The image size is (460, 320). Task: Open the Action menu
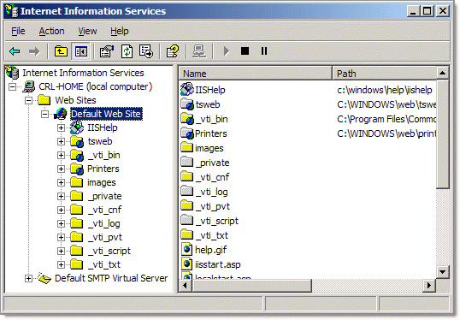click(51, 31)
